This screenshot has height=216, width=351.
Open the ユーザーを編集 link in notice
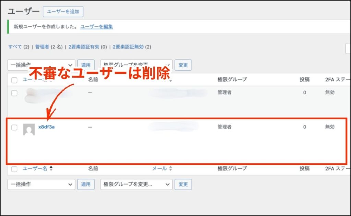tap(97, 26)
